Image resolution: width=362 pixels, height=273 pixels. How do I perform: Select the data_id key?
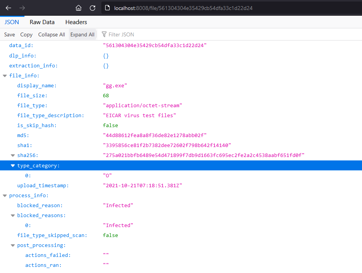21,46
